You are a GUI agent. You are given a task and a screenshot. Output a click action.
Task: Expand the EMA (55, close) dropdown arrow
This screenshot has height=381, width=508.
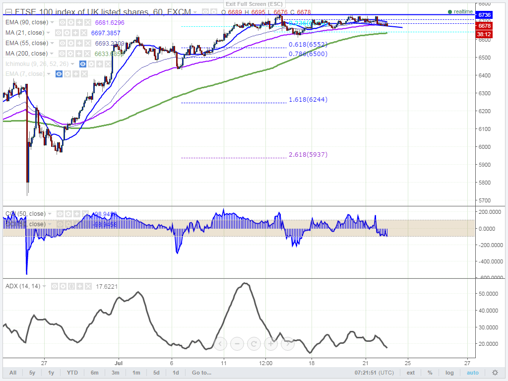click(52, 43)
